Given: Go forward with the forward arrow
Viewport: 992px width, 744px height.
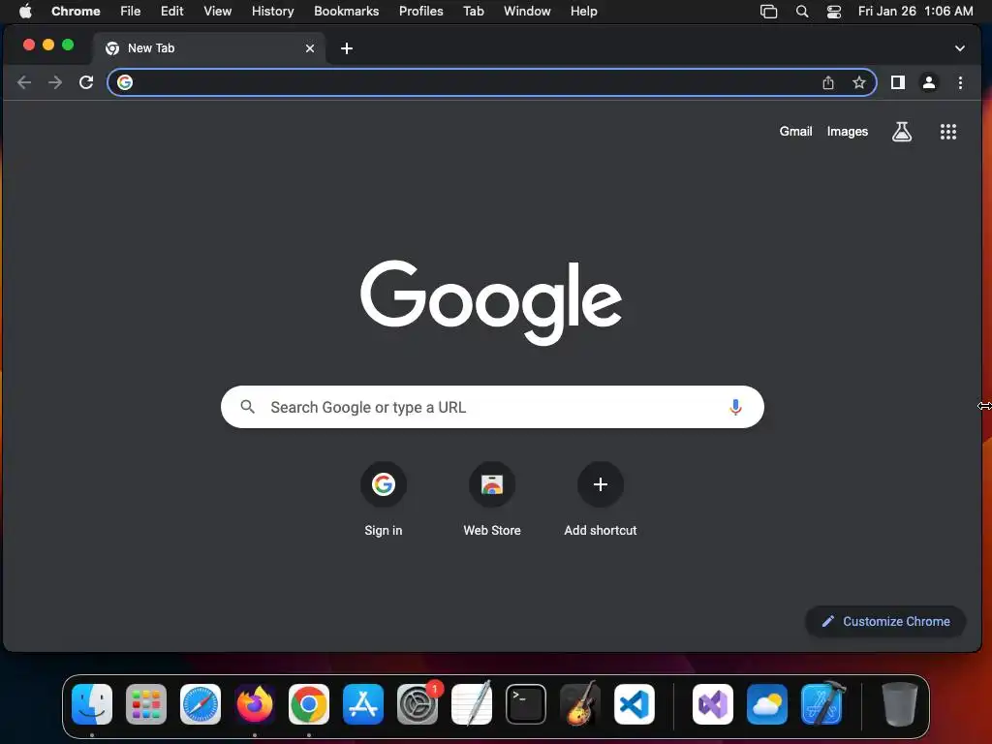Looking at the screenshot, I should (55, 82).
